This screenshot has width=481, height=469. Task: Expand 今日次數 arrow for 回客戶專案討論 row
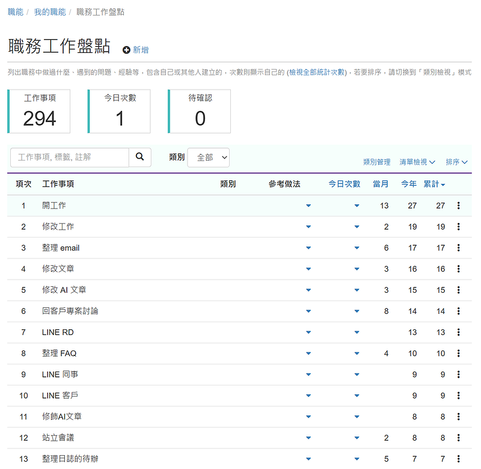357,311
